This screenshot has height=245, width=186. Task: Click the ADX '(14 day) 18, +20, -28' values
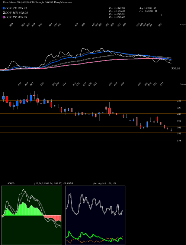point(104,183)
